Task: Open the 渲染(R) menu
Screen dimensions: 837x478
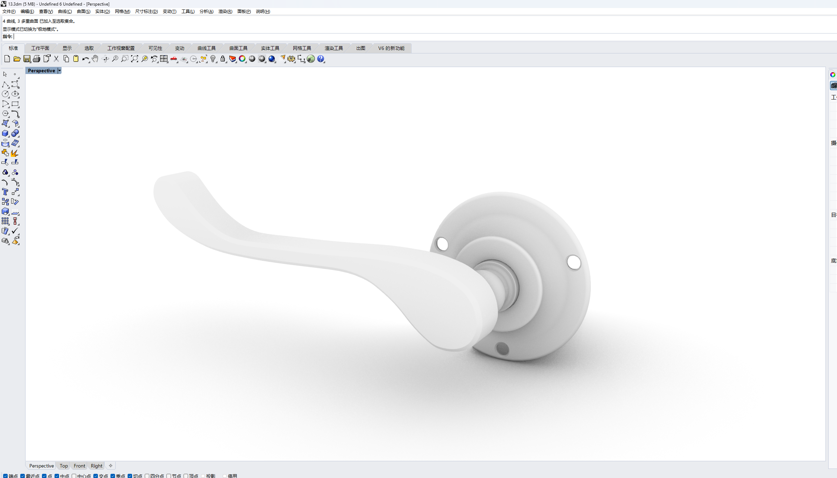Action: (225, 12)
